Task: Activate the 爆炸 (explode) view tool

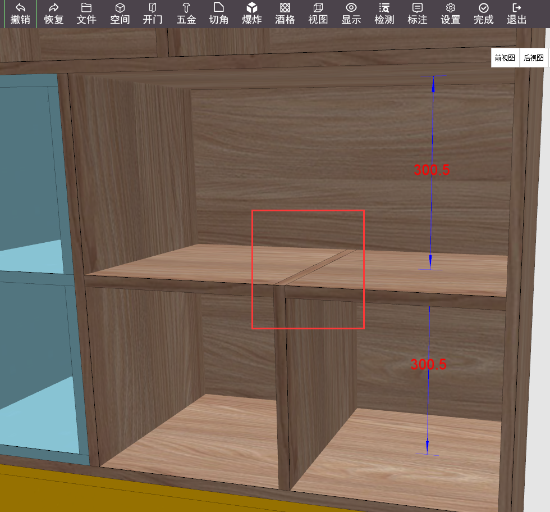Action: tap(252, 13)
